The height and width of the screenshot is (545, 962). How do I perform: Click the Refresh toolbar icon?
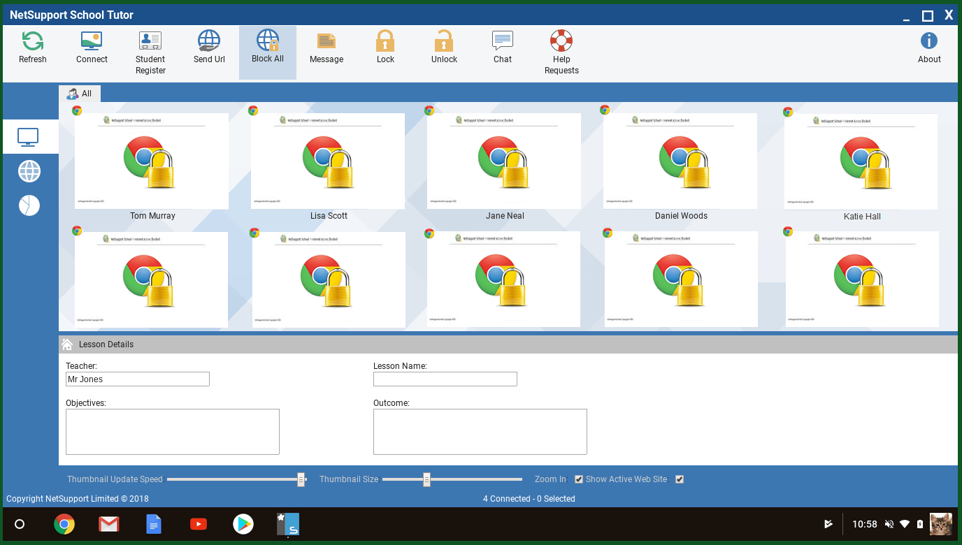click(x=33, y=48)
